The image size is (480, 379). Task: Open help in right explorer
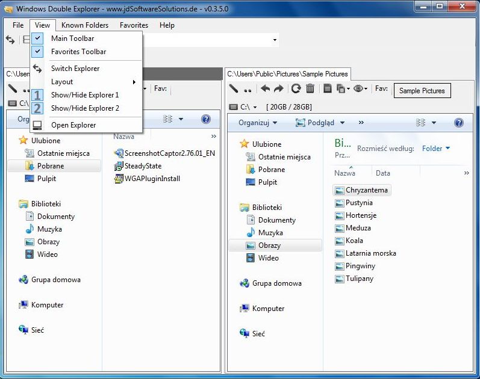(458, 123)
